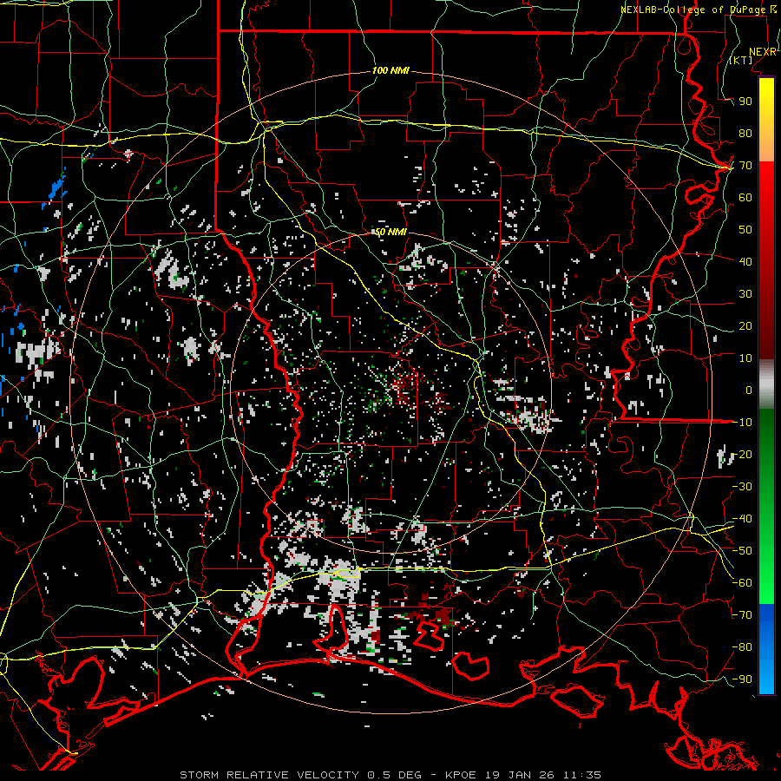Image resolution: width=781 pixels, height=781 pixels.
Task: Click the 0 value on the velocity scale
Action: pos(749,390)
